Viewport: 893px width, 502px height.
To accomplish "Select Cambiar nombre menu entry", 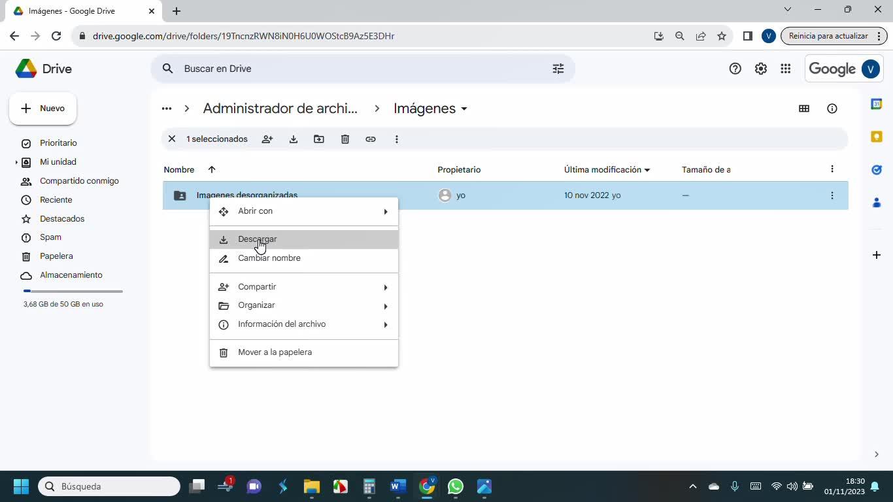I will point(304,258).
